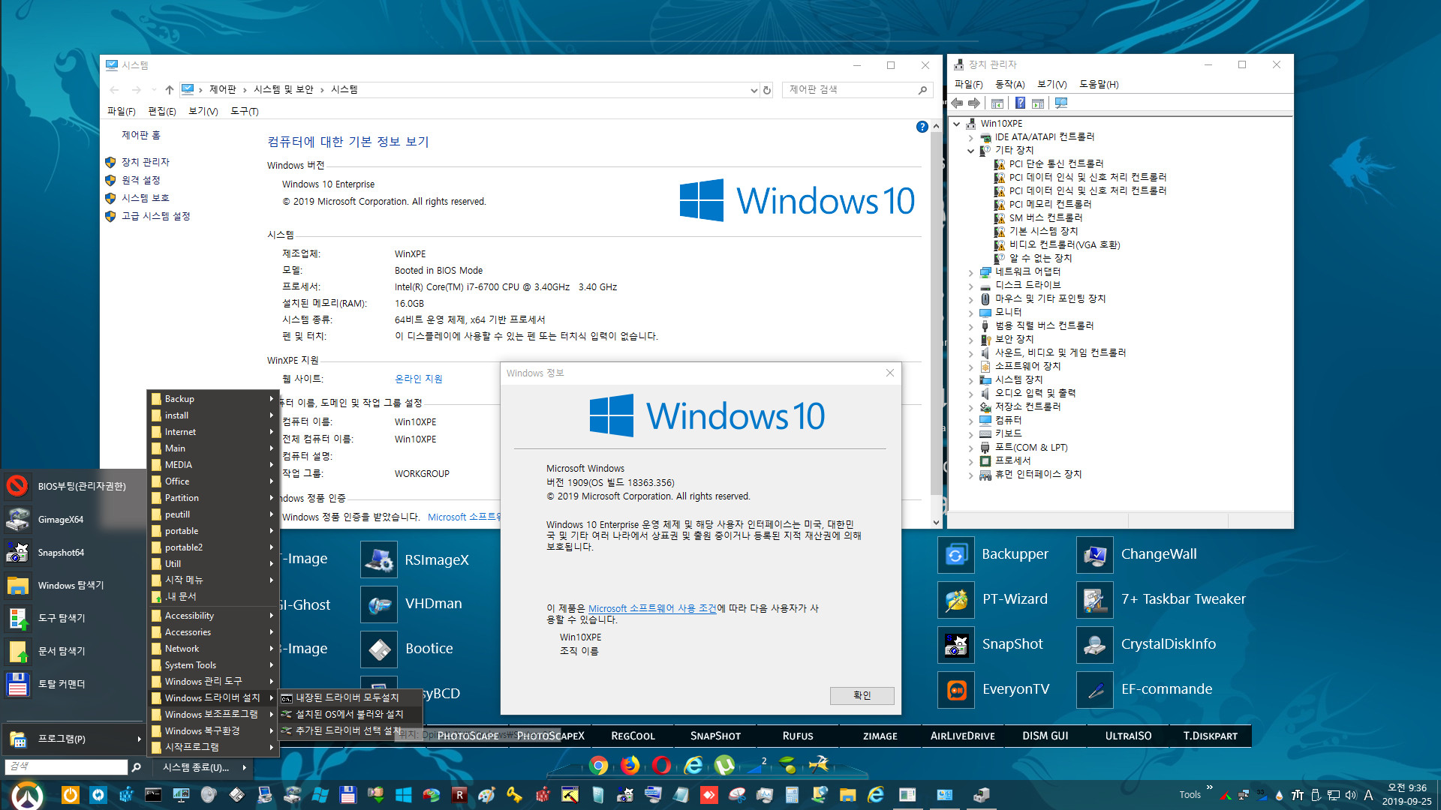Open 프로그램(P) start menu entry

(x=74, y=739)
